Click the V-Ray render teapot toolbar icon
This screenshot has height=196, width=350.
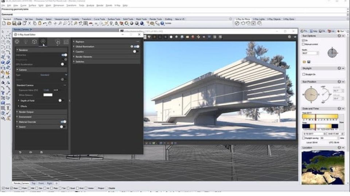coord(243,23)
